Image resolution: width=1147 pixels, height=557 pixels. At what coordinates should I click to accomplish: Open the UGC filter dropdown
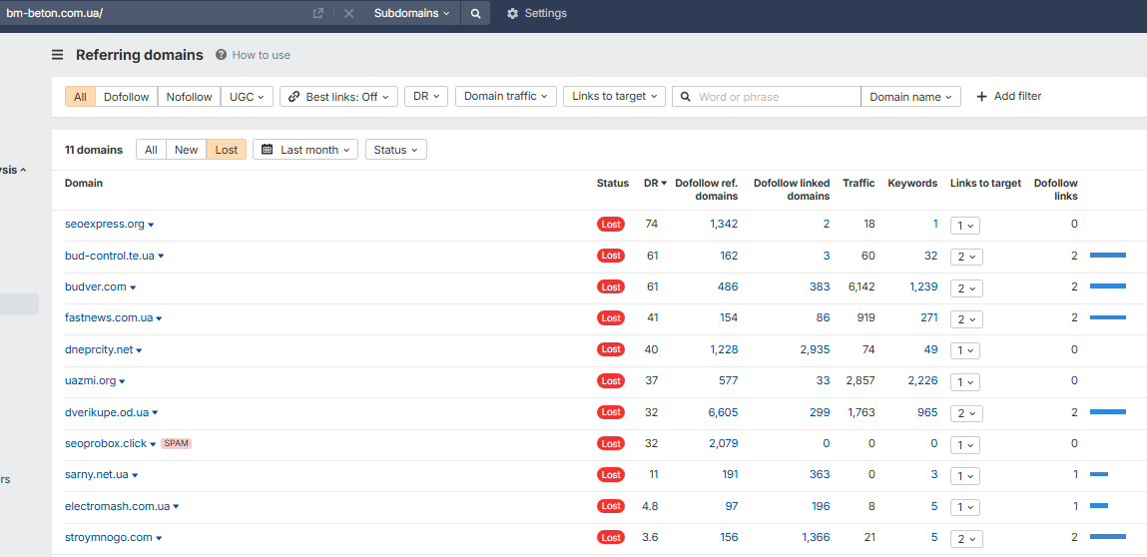coord(248,97)
